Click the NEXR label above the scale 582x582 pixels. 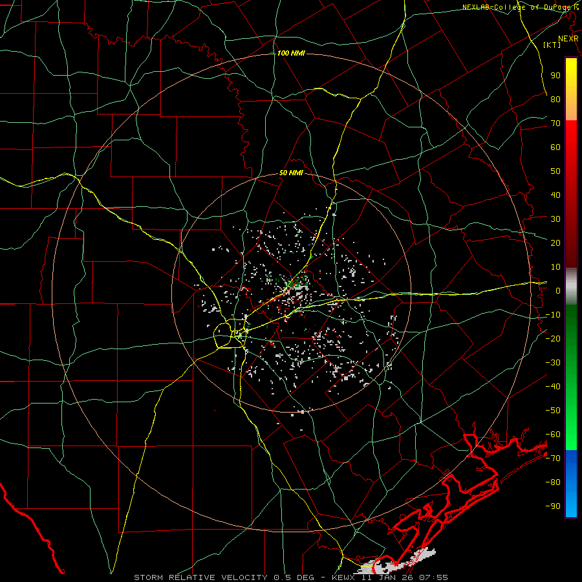click(x=568, y=39)
